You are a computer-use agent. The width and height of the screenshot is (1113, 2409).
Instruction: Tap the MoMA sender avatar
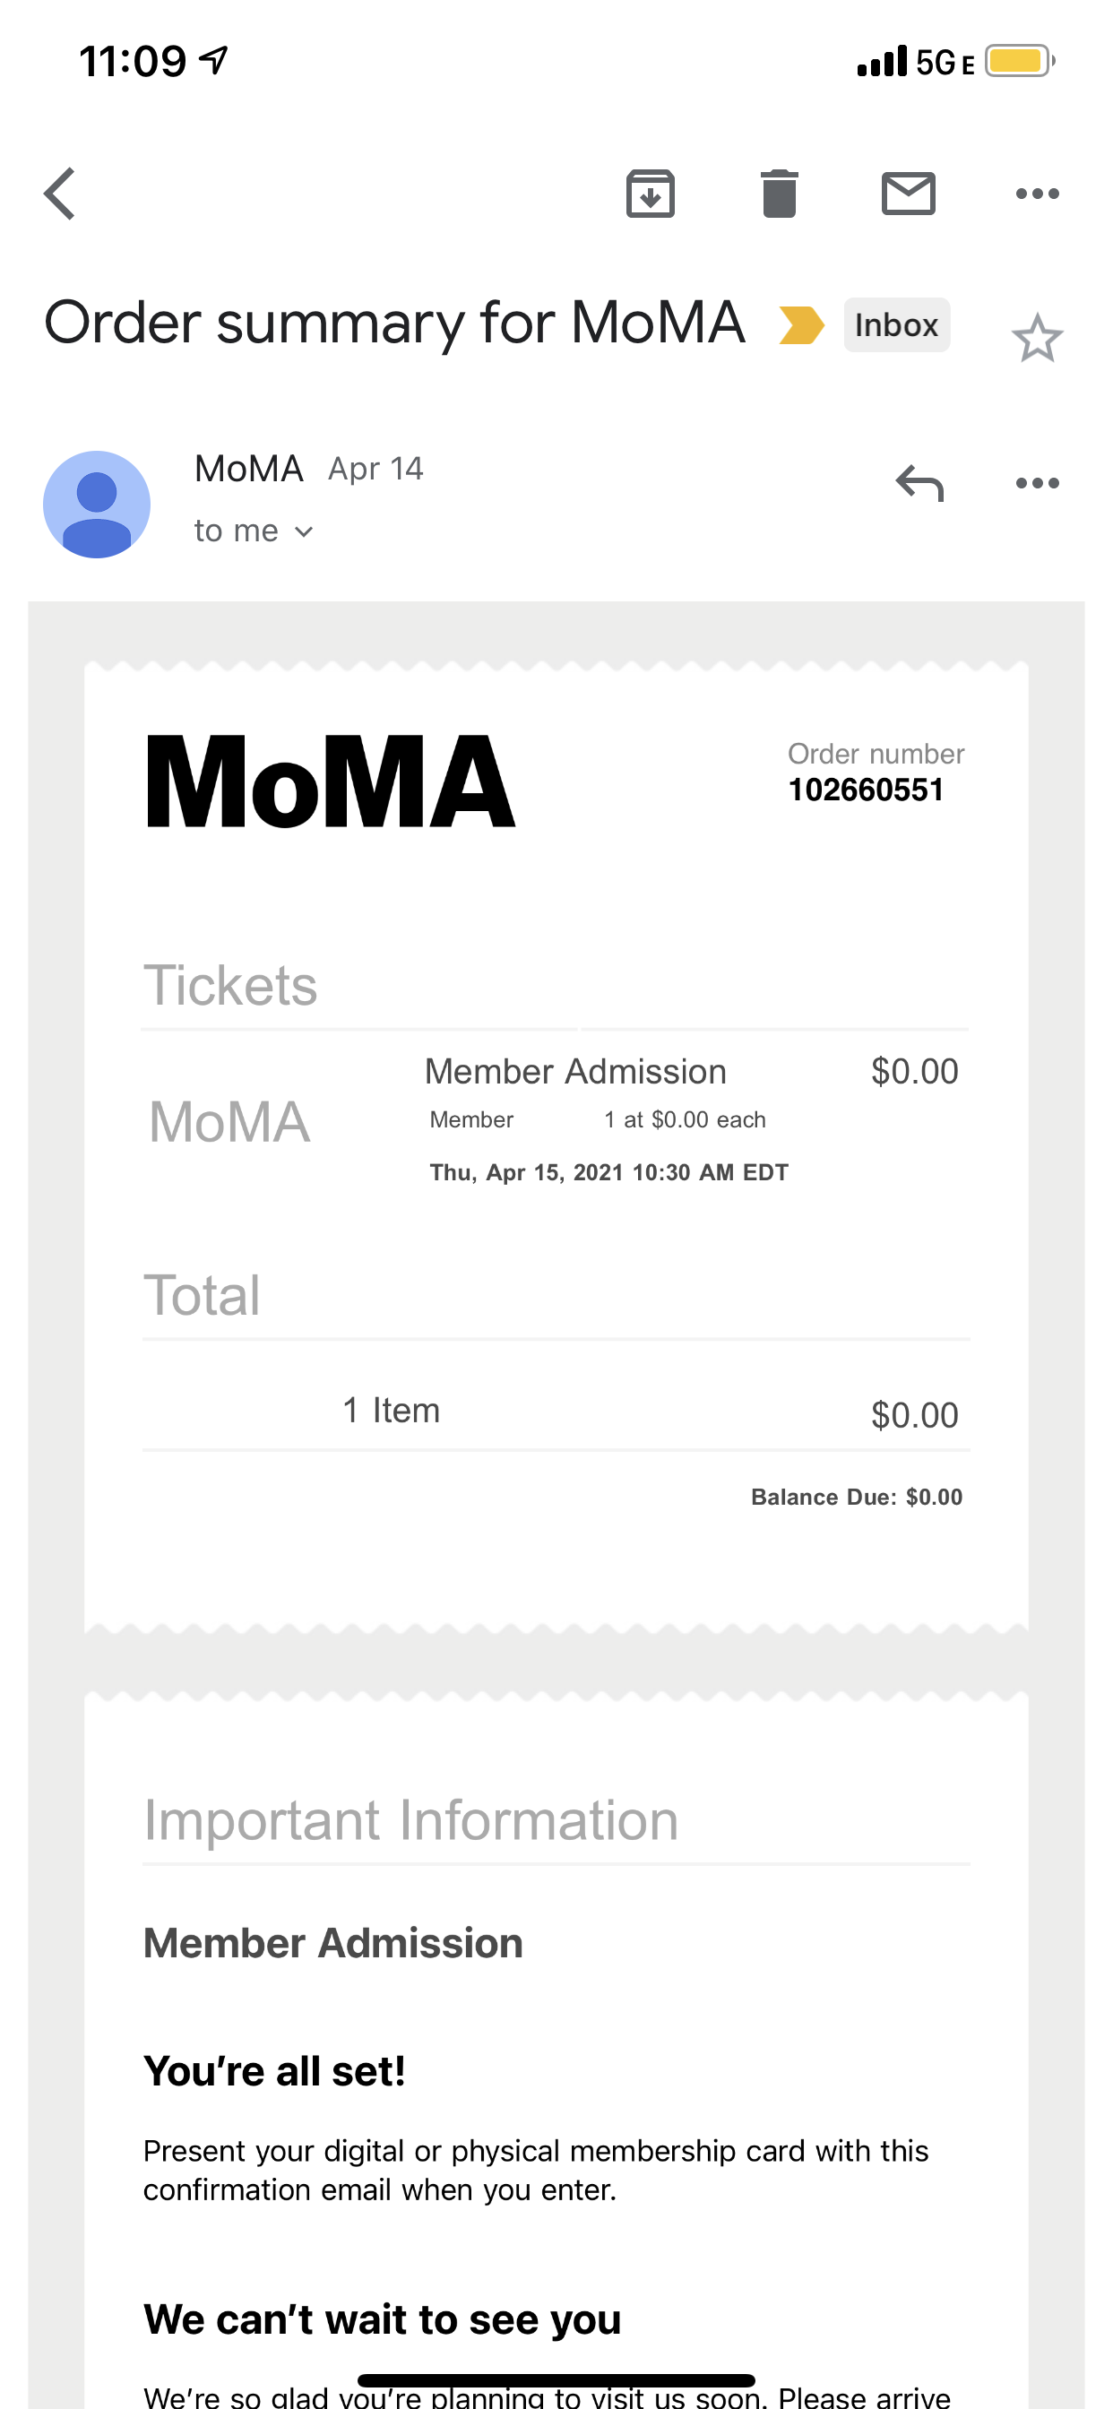coord(98,504)
